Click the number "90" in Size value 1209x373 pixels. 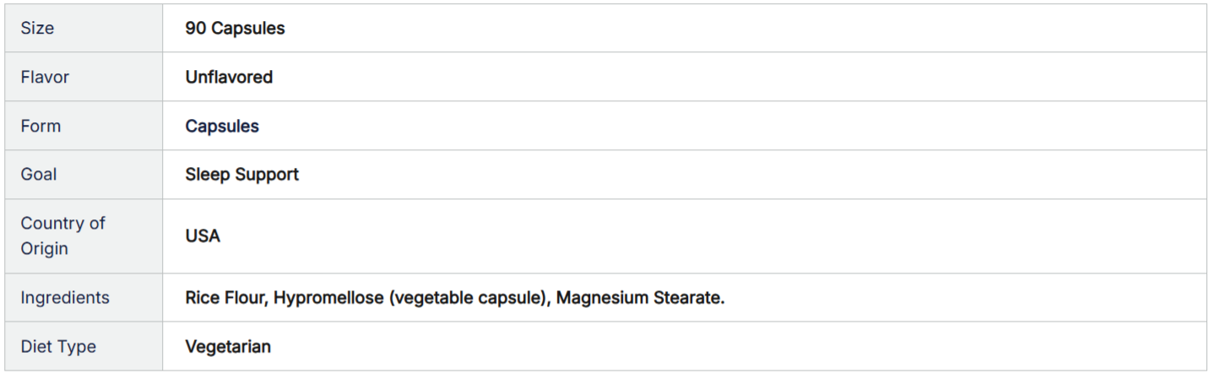pyautogui.click(x=196, y=28)
